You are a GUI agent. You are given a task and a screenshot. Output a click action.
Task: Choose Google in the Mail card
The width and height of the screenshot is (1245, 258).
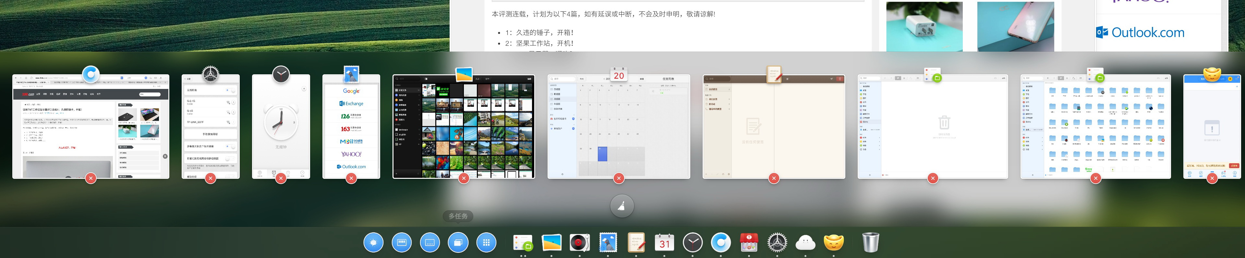click(351, 91)
